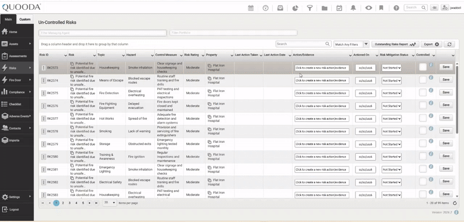
Task: Open the help question mark icon
Action: [x=396, y=8]
